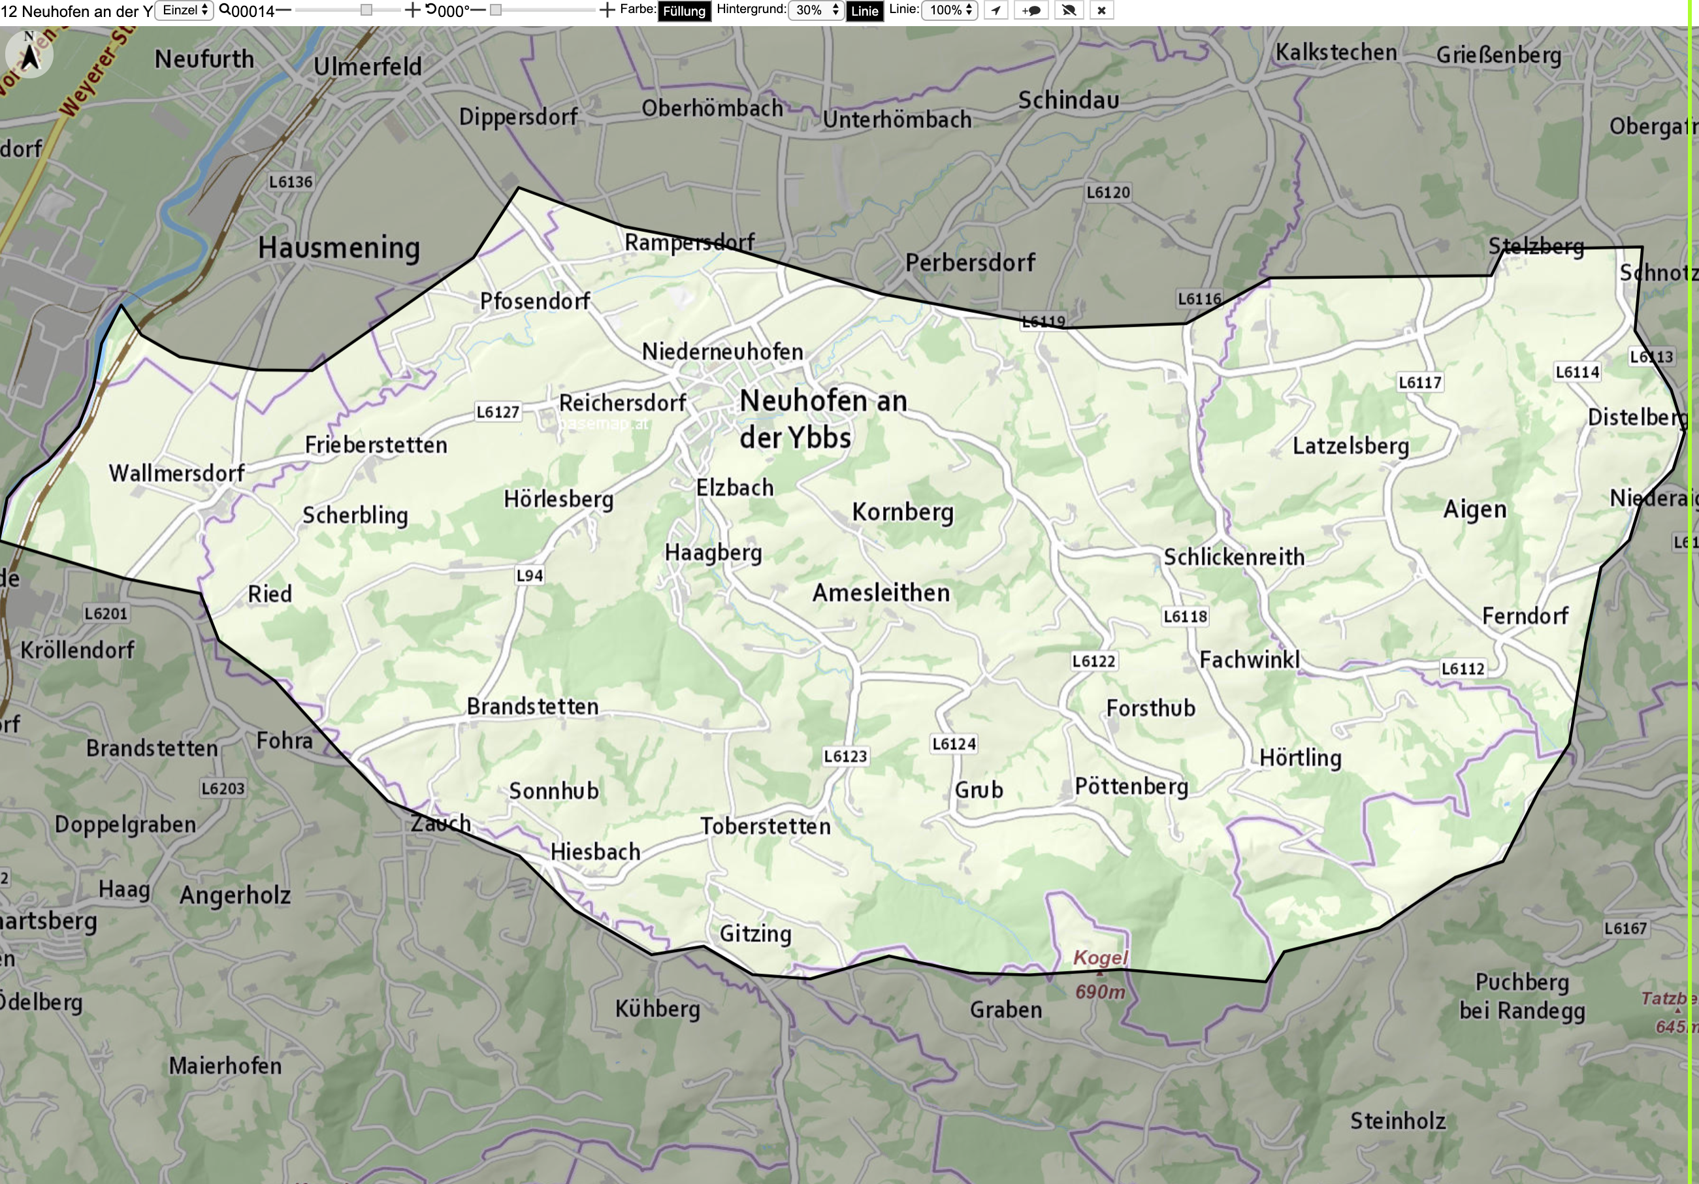Click the X close icon in the toolbar
This screenshot has width=1699, height=1184.
[1101, 10]
